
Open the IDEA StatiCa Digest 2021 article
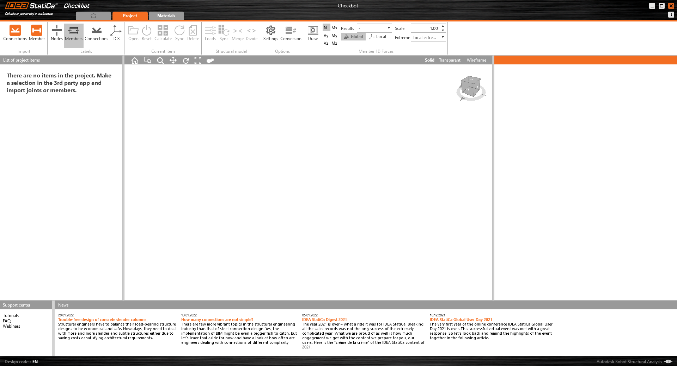[x=324, y=320]
